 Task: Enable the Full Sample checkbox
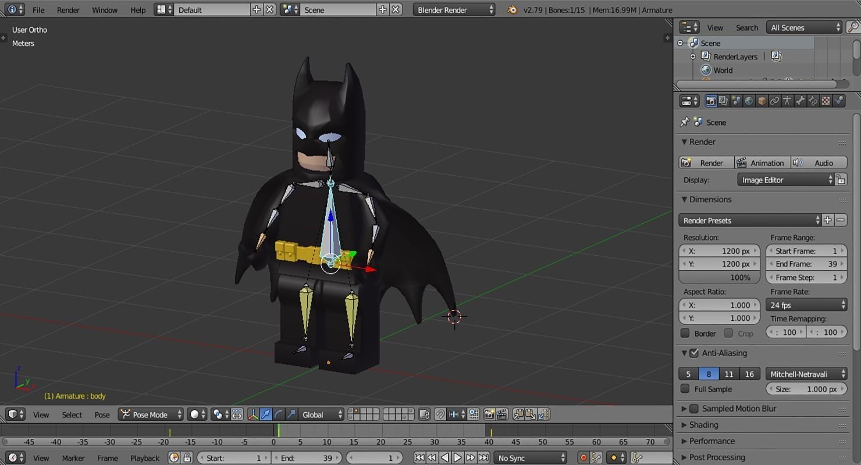[685, 389]
